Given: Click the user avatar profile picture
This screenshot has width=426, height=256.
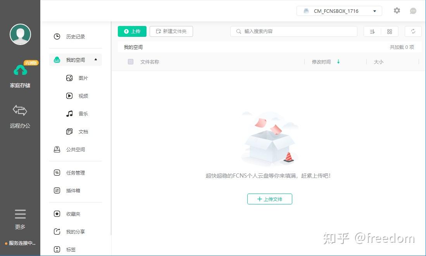Looking at the screenshot, I should coord(21,34).
